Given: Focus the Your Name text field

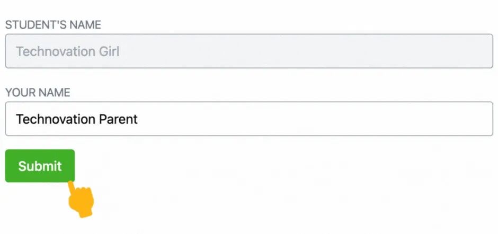Looking at the screenshot, I should click(249, 119).
